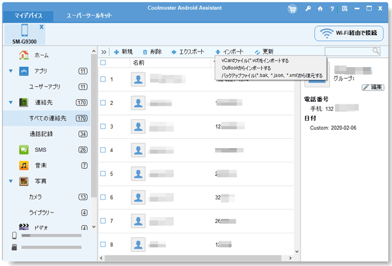The image size is (392, 266).
Task: Click the feedback notes icon in title bar
Action: (x=345, y=8)
